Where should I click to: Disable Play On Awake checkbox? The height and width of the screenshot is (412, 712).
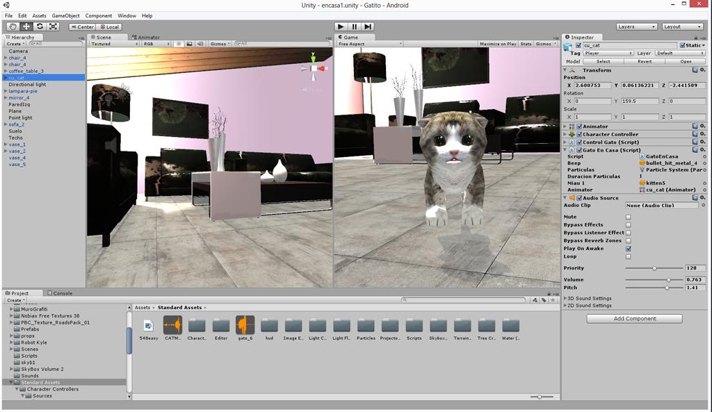629,249
